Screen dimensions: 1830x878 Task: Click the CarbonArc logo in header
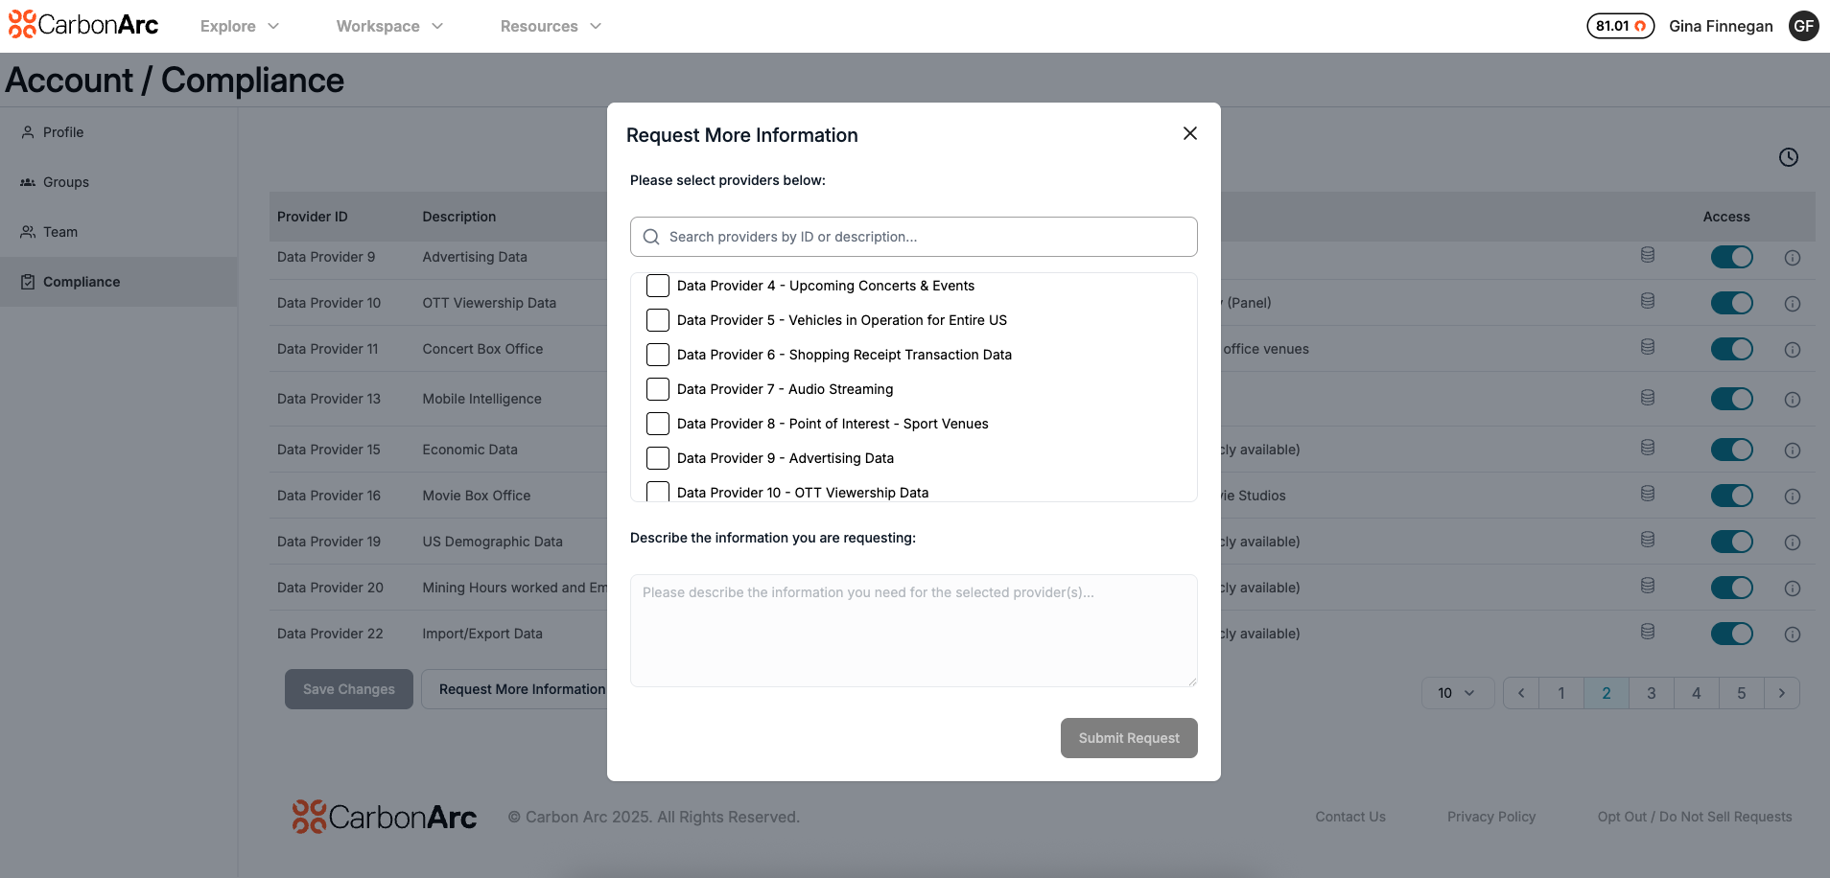pyautogui.click(x=83, y=25)
